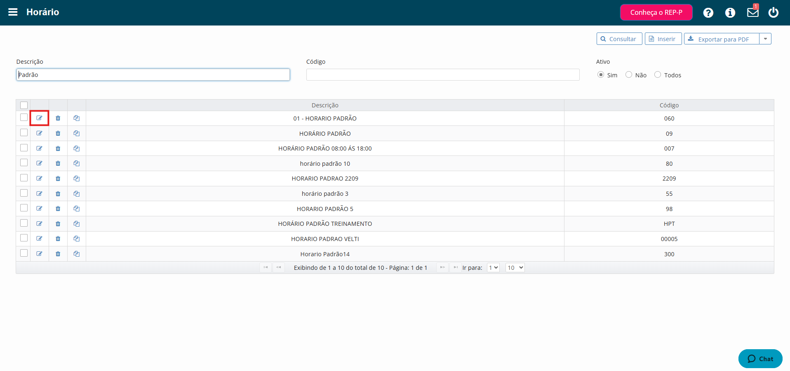Click the code cell HPT
790x371 pixels.
[669, 224]
